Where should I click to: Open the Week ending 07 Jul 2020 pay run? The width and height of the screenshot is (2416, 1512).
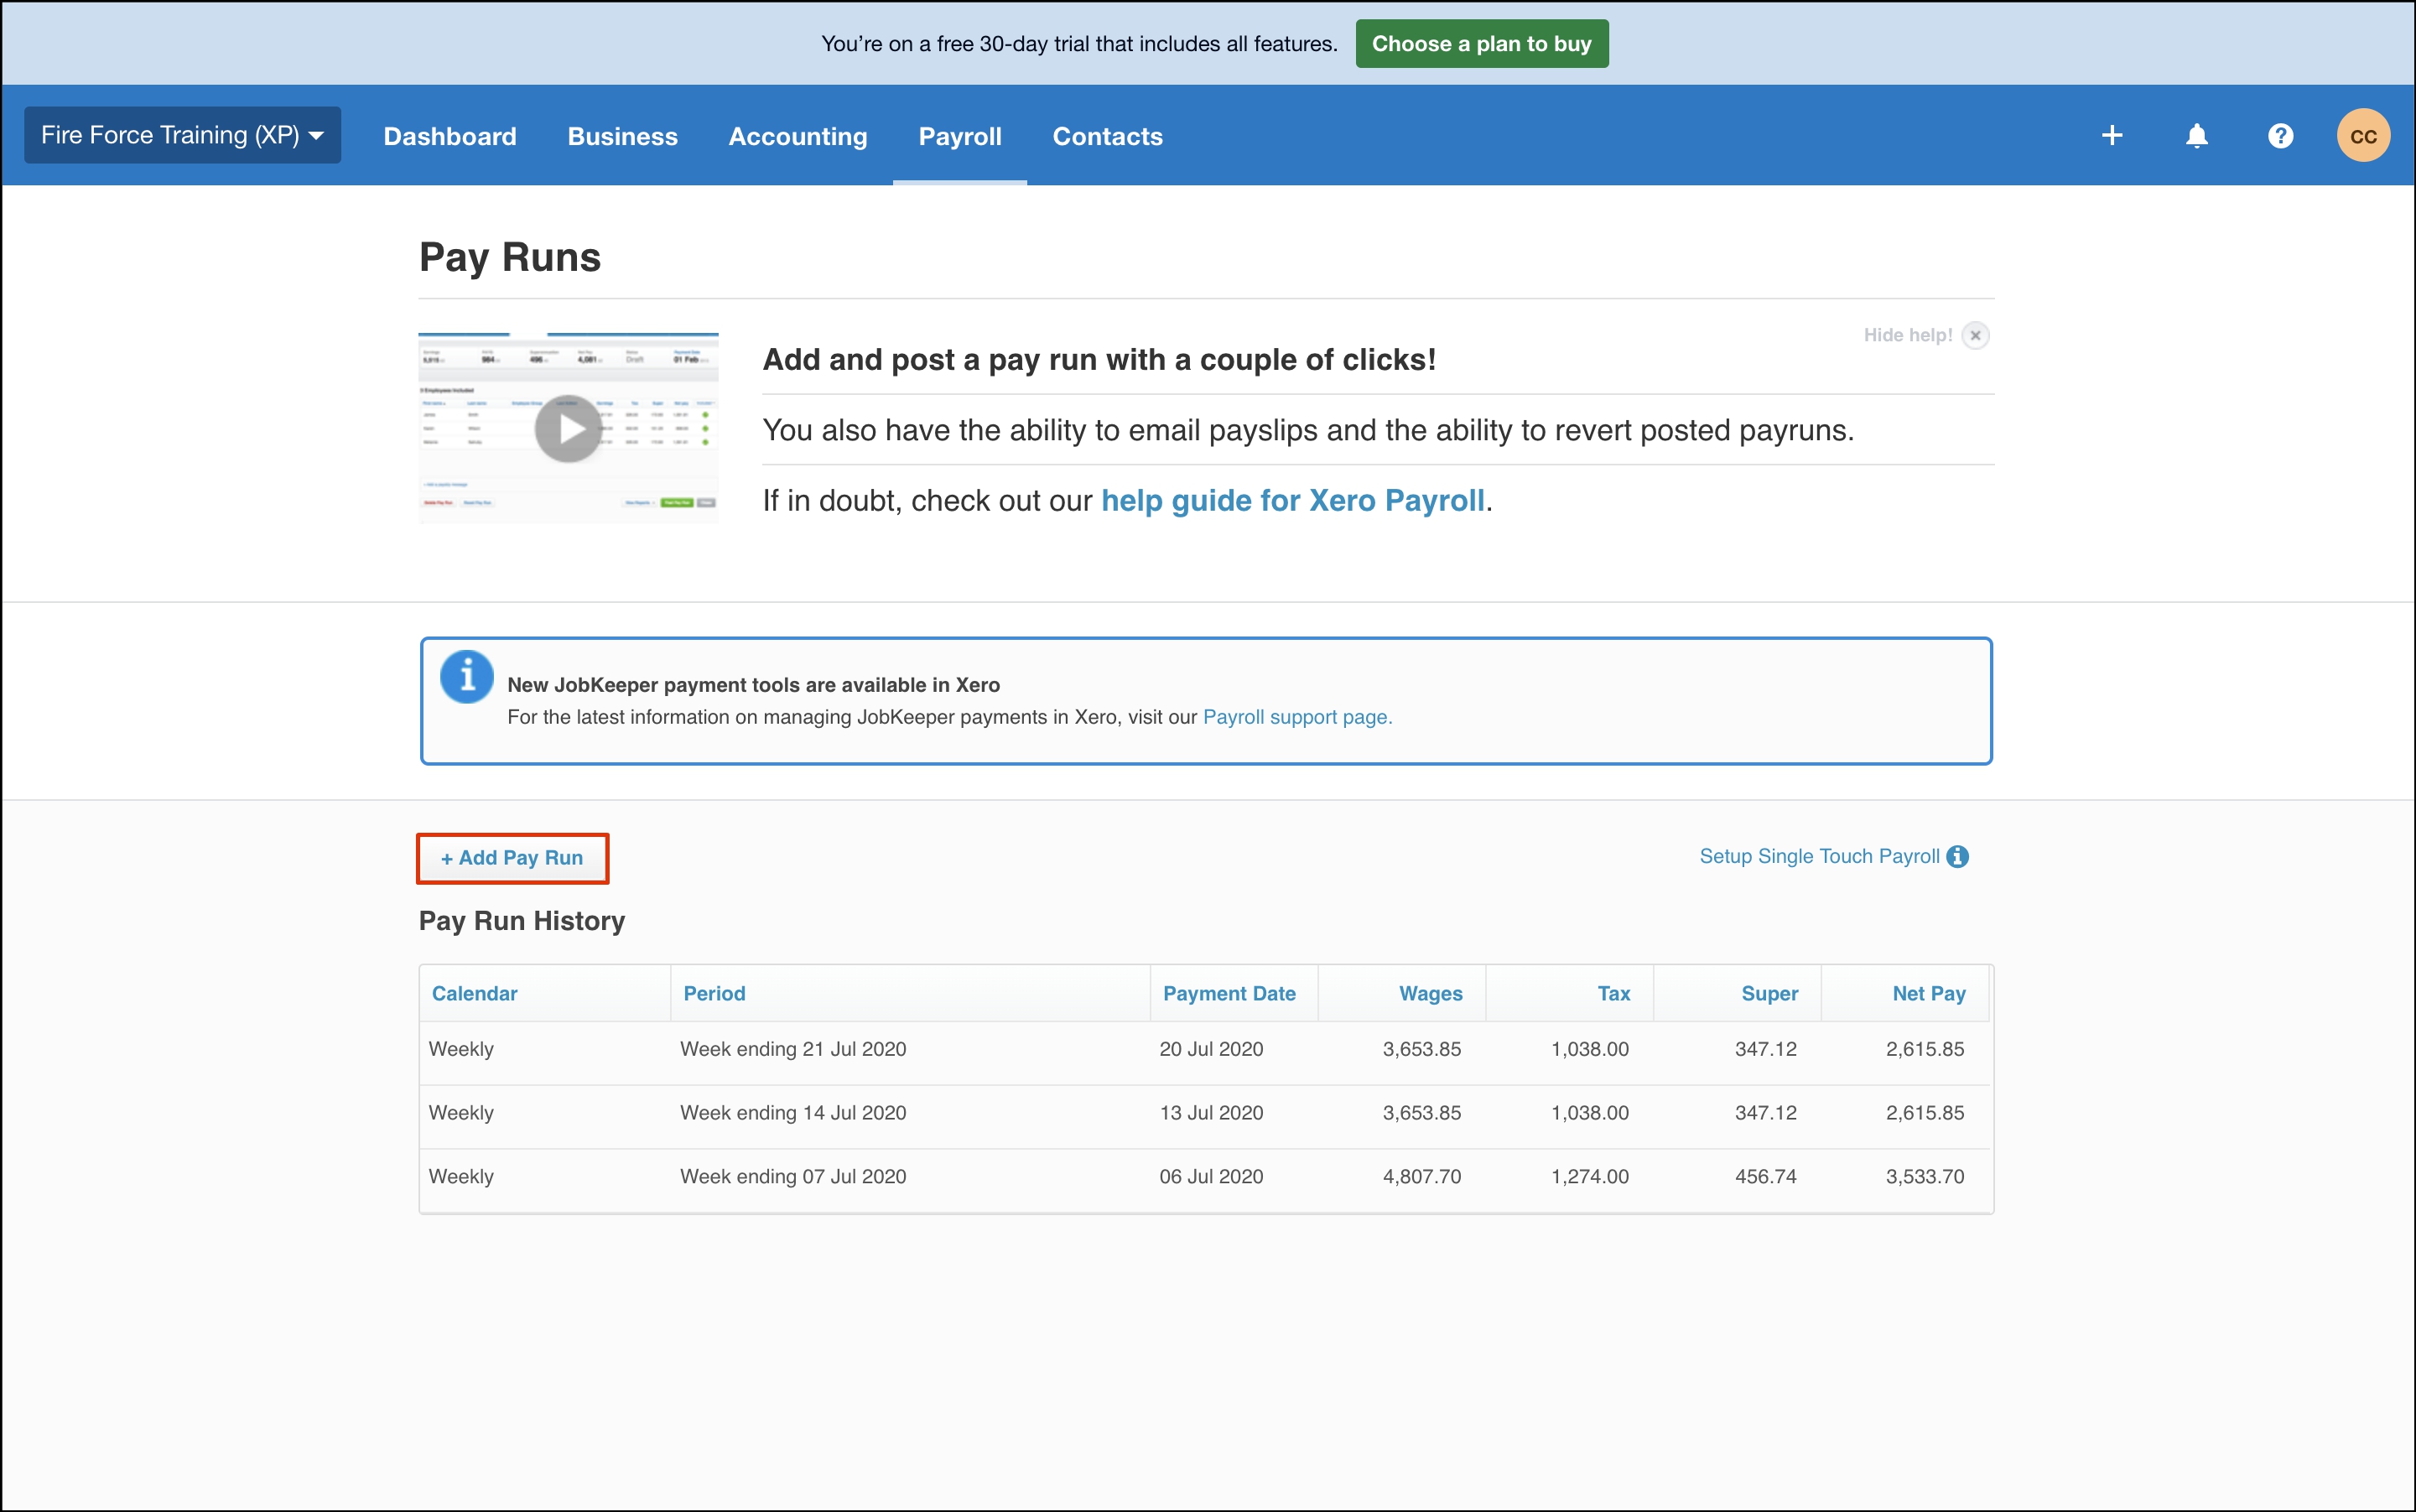coord(792,1176)
